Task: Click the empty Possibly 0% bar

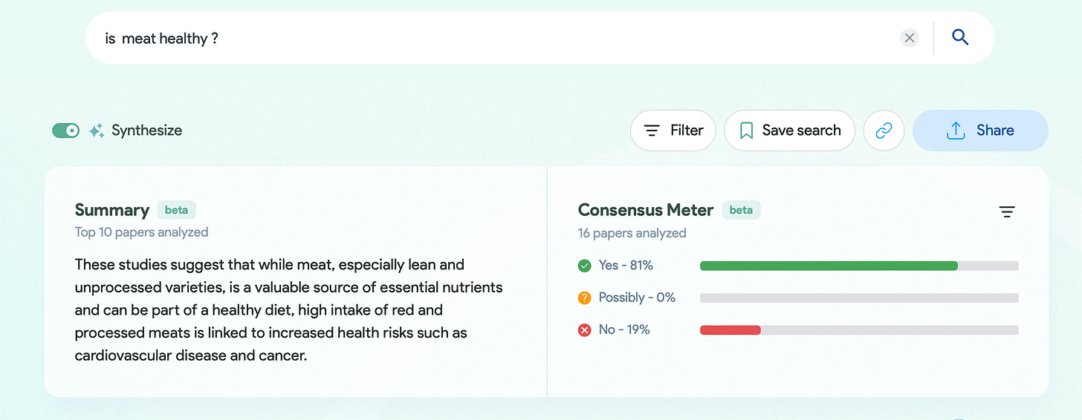Action: [859, 298]
